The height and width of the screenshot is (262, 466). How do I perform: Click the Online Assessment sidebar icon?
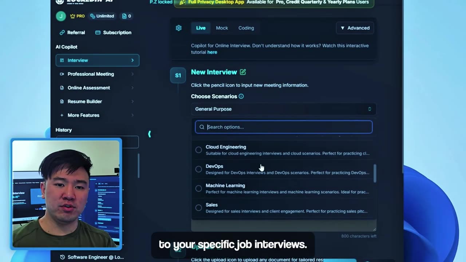(62, 88)
